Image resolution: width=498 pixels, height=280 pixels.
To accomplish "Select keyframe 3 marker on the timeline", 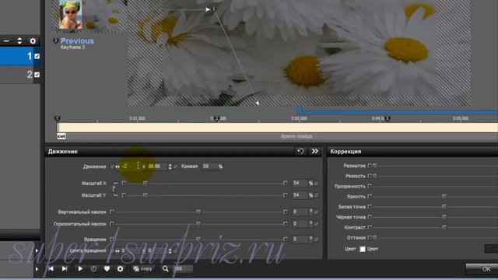I will [x=387, y=118].
